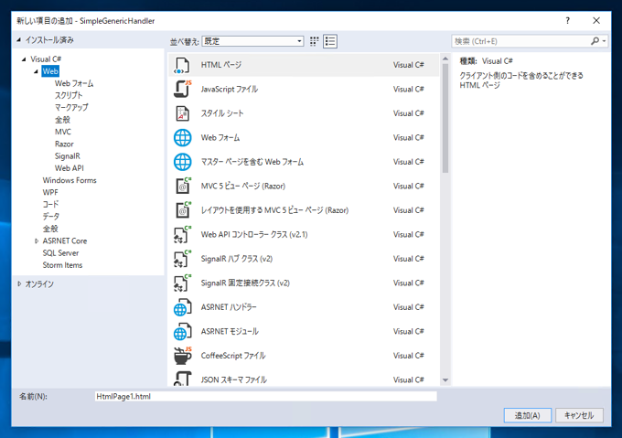Click the キャンセル button
The width and height of the screenshot is (622, 438).
(x=579, y=415)
